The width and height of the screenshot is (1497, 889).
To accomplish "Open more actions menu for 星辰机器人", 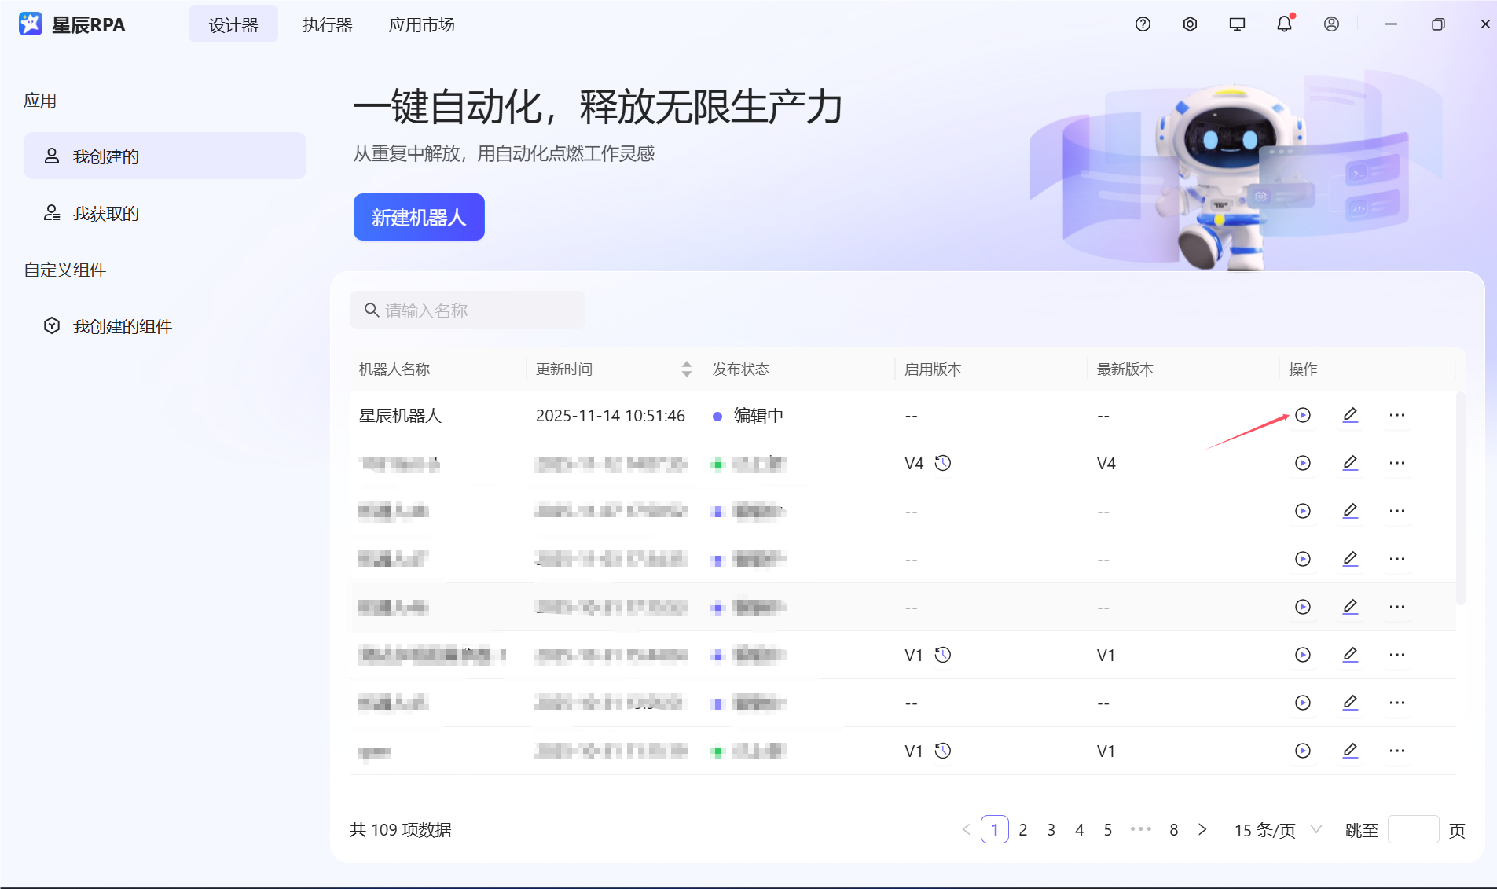I will coord(1397,415).
